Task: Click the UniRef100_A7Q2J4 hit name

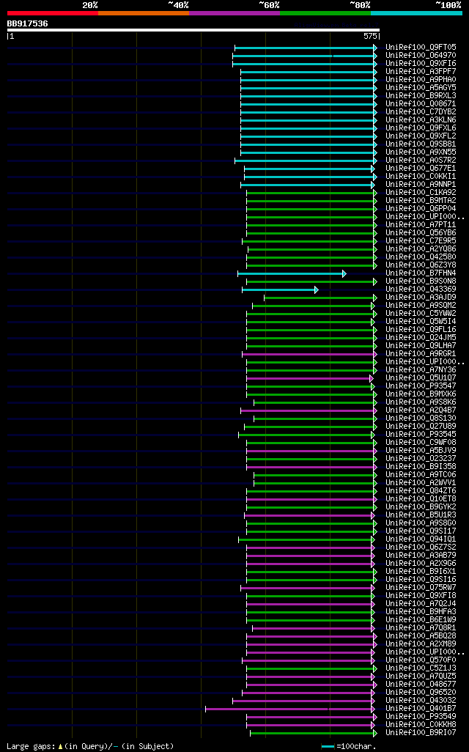Action: 421,603
